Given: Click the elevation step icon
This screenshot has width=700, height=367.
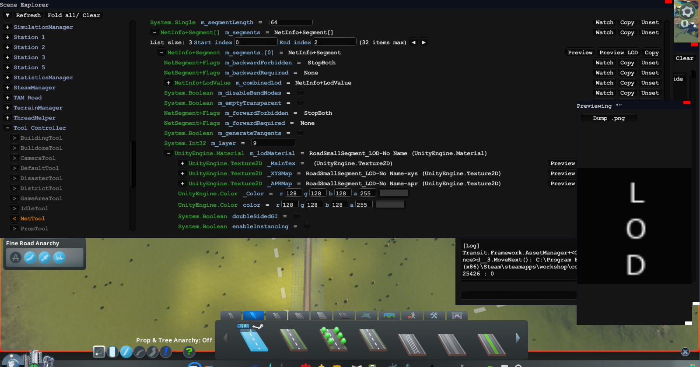Looking at the screenshot, I should click(112, 351).
